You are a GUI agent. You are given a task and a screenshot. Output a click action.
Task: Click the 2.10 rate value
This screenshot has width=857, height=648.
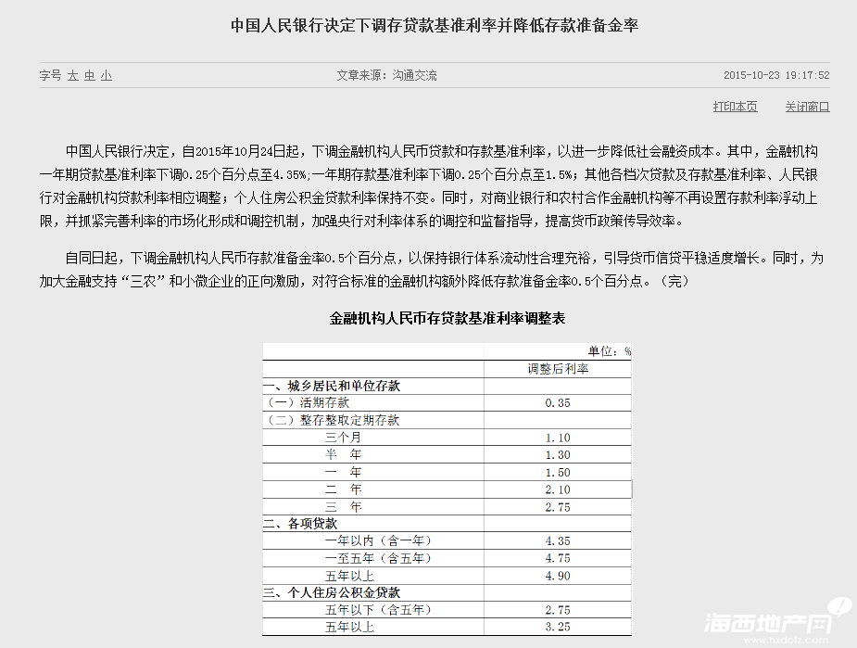[558, 490]
